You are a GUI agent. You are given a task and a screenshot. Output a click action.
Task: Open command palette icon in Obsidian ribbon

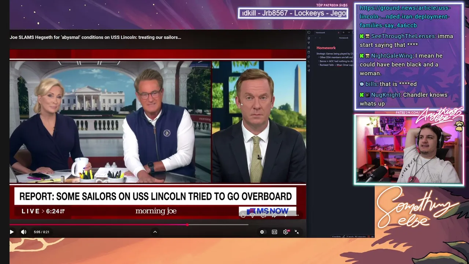pos(309,61)
